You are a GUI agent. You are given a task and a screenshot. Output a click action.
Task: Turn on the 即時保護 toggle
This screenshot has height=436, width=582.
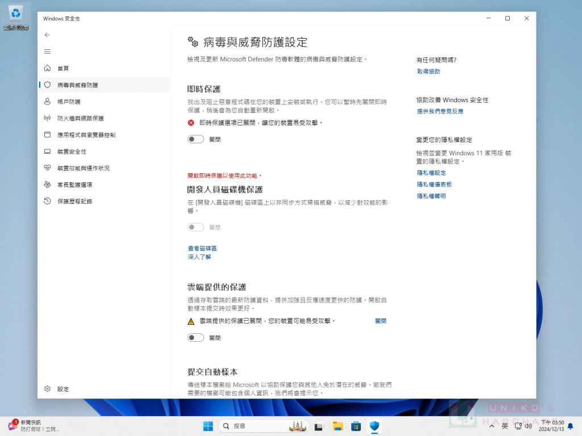click(x=196, y=140)
